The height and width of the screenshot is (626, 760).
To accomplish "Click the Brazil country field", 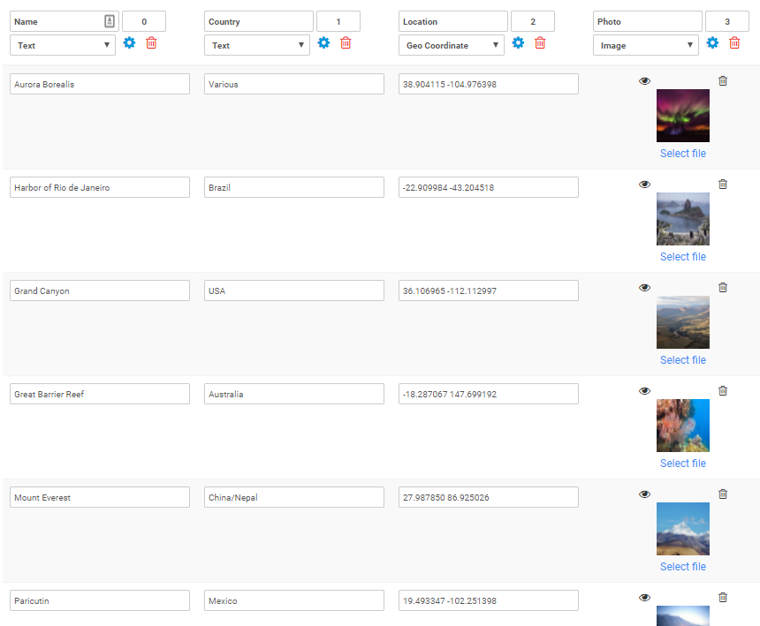I will (293, 187).
